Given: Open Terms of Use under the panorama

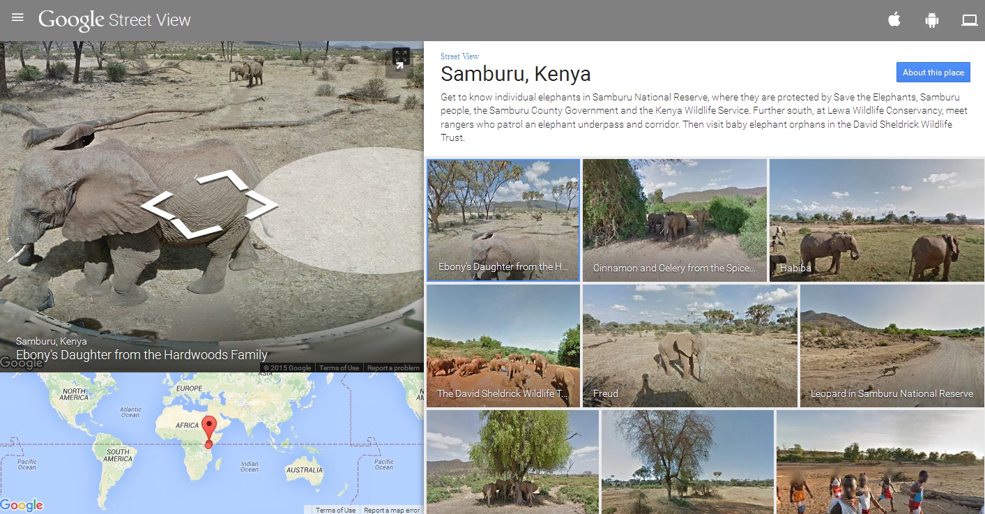Looking at the screenshot, I should pyautogui.click(x=339, y=368).
